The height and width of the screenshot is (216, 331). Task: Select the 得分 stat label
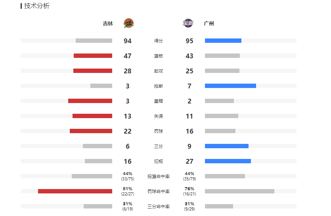click(x=158, y=41)
